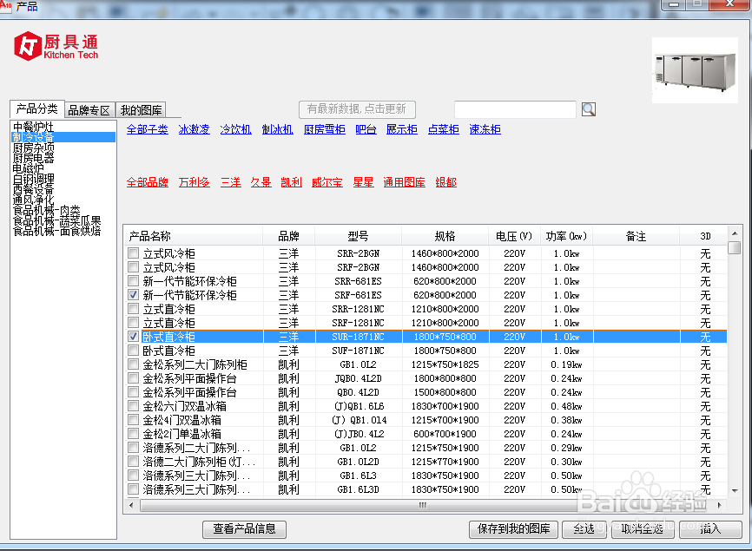This screenshot has height=551, width=752.
Task: Sort by the 规格 column header
Action: pyautogui.click(x=445, y=236)
